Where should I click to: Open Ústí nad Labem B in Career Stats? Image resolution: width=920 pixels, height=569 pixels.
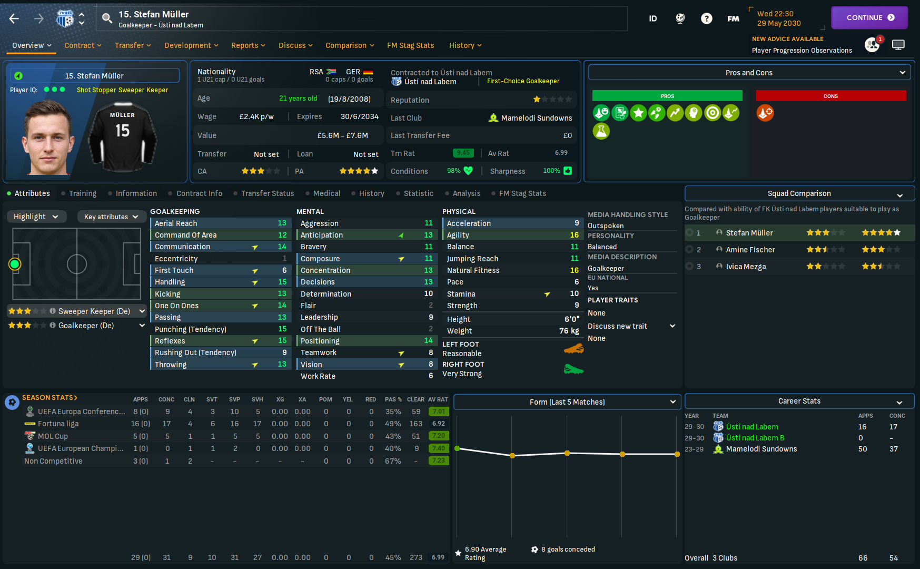click(x=755, y=438)
